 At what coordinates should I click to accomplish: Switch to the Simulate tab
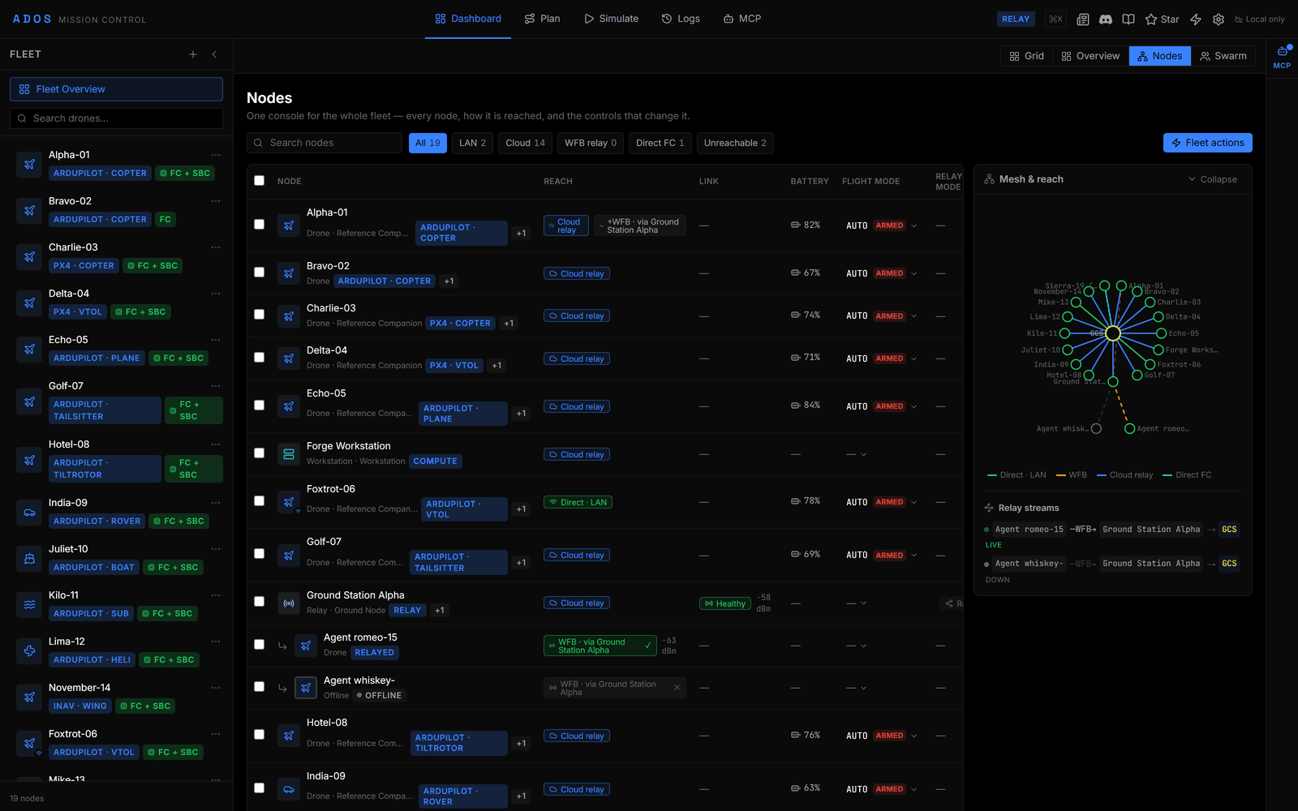click(611, 19)
